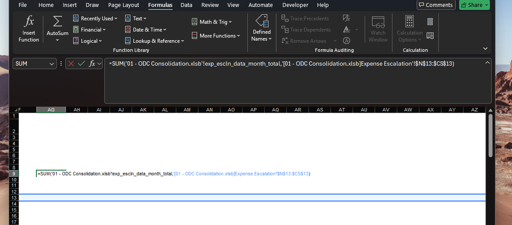Switch to the Page Layout tab
Image resolution: width=512 pixels, height=225 pixels.
point(124,5)
